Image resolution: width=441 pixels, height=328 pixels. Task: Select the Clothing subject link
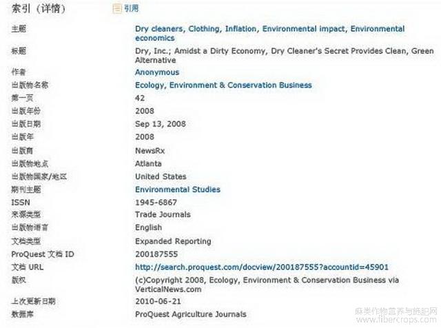204,29
